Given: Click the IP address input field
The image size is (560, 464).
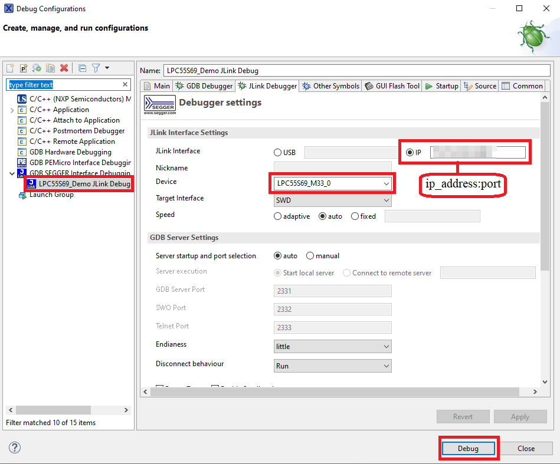Looking at the screenshot, I should pyautogui.click(x=478, y=152).
